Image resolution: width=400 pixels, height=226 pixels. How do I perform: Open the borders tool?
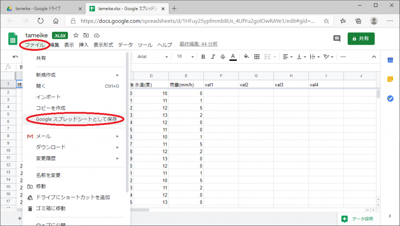pos(257,57)
